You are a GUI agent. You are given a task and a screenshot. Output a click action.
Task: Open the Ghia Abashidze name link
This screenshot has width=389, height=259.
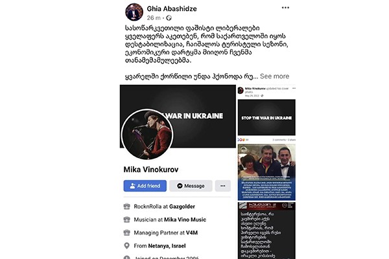click(172, 8)
